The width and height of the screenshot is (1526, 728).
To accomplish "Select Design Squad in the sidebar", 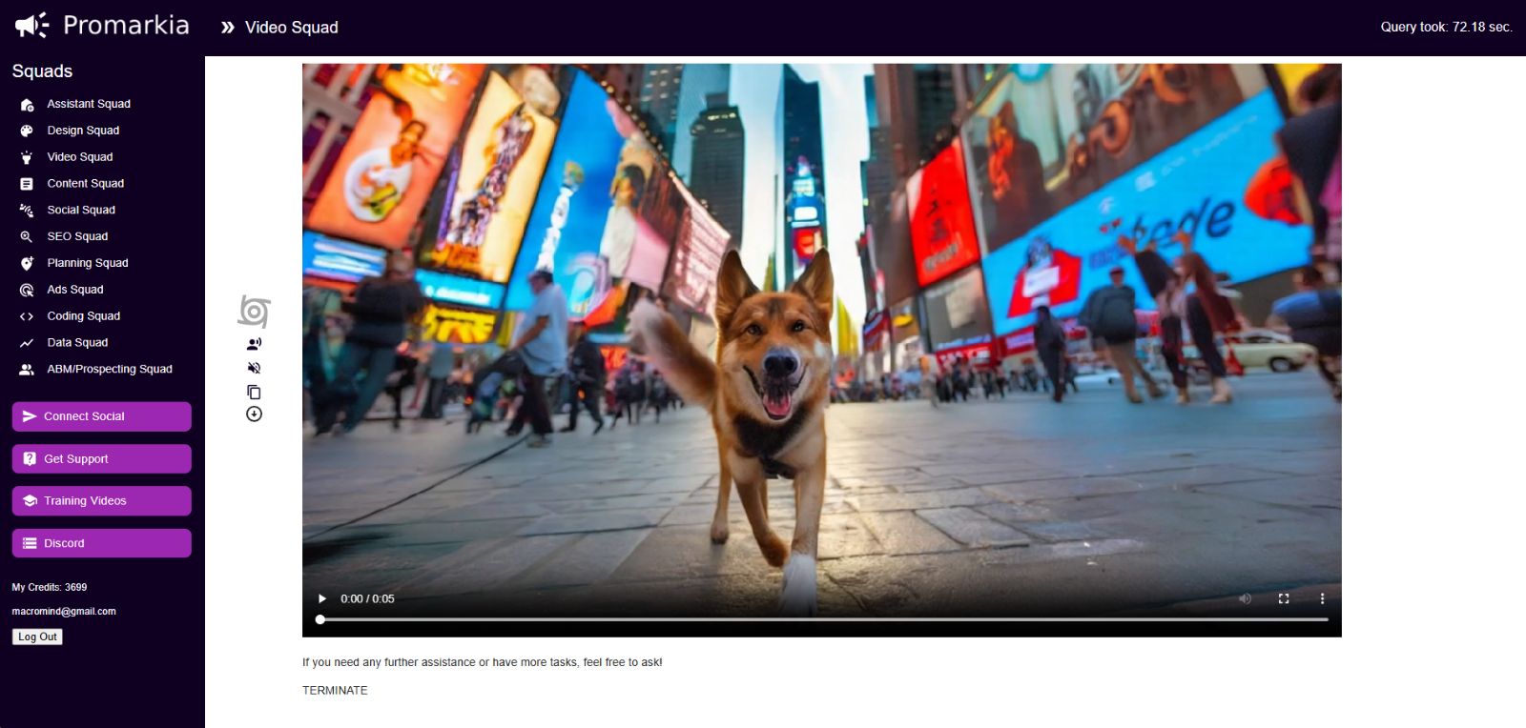I will coord(83,131).
